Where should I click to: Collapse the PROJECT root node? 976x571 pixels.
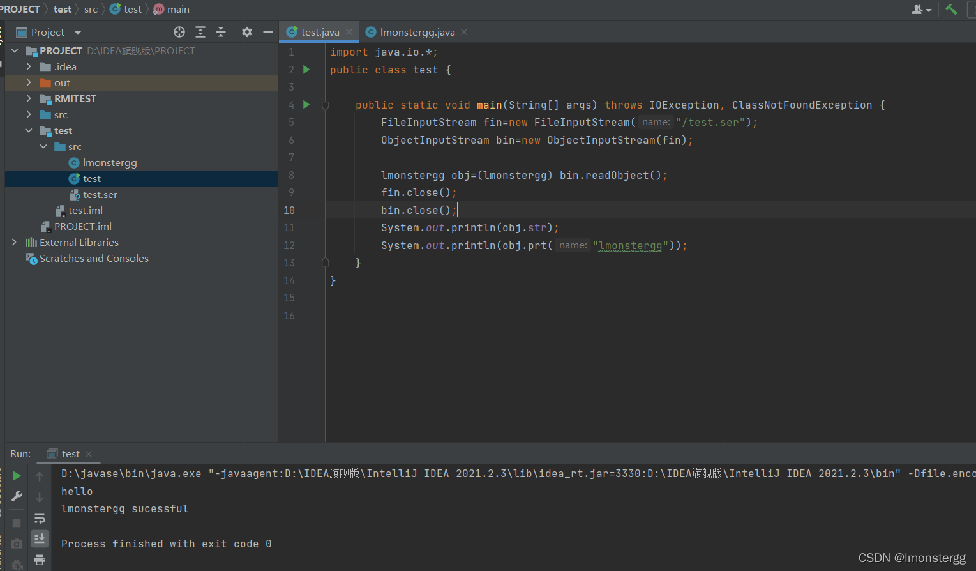click(15, 50)
